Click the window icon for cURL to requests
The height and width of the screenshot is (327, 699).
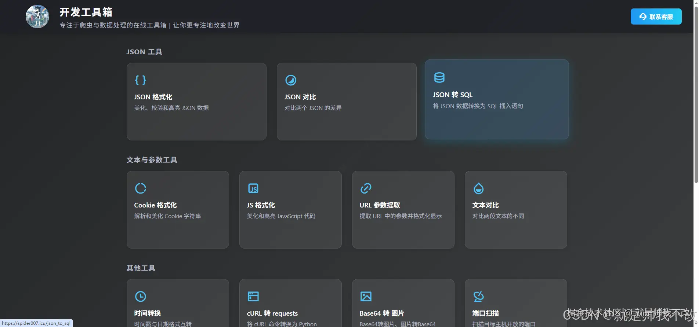[x=253, y=296]
